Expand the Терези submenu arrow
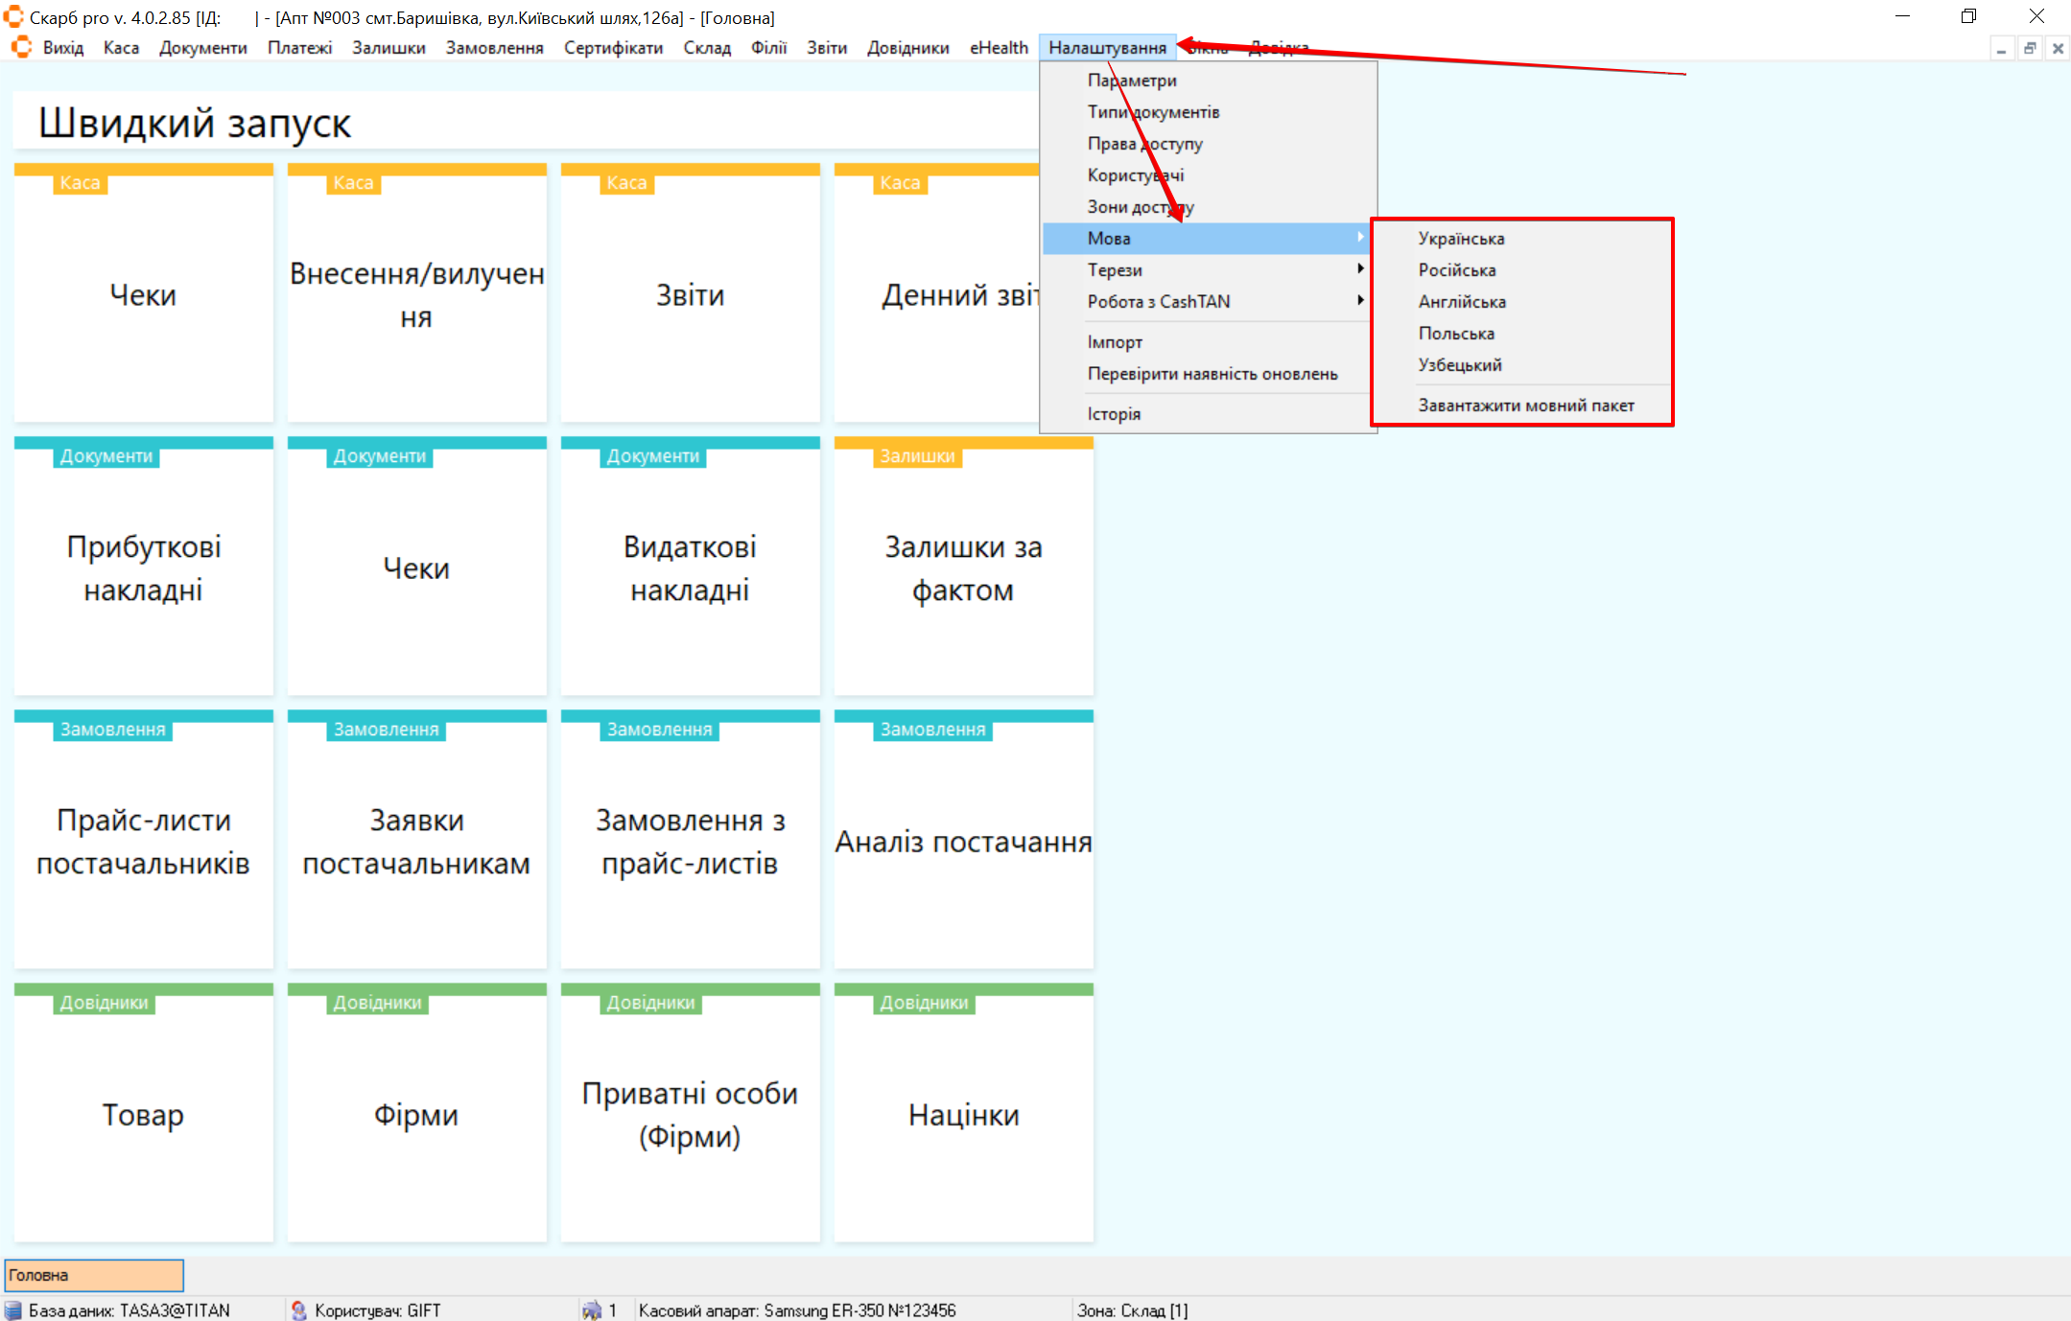The width and height of the screenshot is (2071, 1321). pos(1360,269)
